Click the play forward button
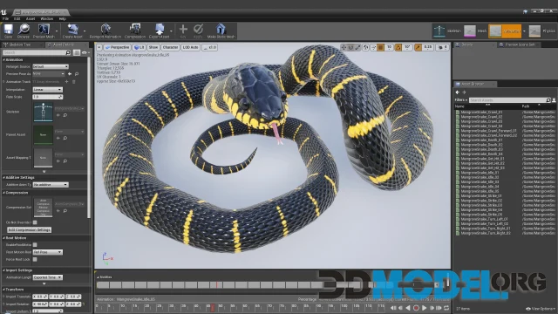This screenshot has height=314, width=558. [425, 308]
